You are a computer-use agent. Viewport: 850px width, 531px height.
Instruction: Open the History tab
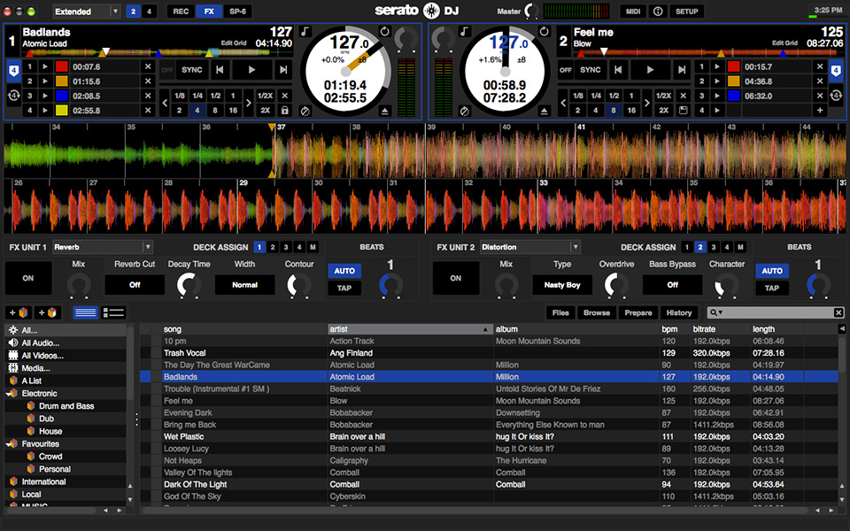point(679,312)
